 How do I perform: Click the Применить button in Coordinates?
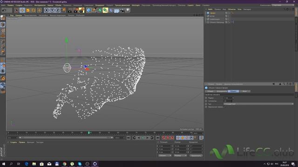[x=196, y=155]
